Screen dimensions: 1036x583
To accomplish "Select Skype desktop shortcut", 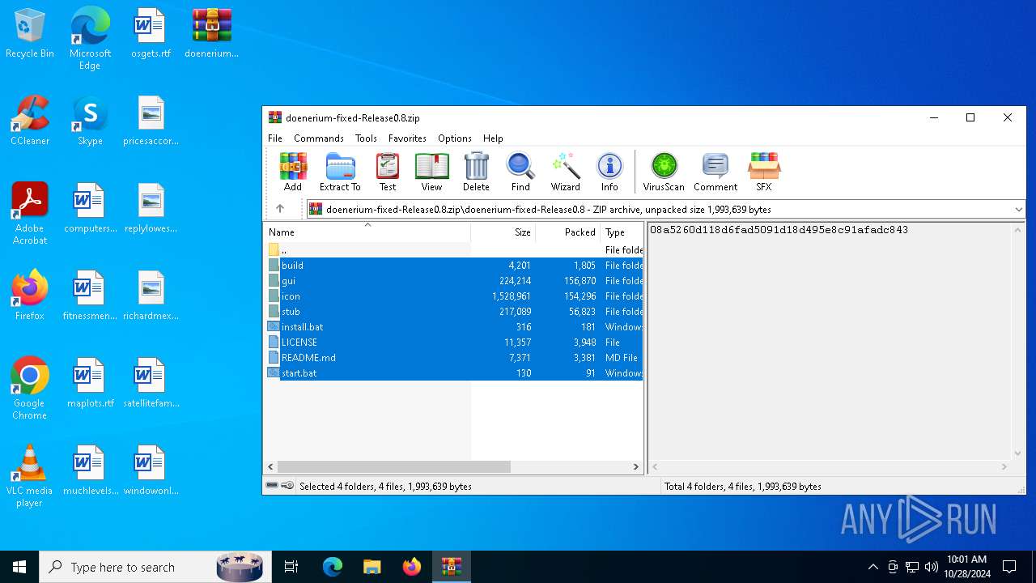I will pos(90,121).
